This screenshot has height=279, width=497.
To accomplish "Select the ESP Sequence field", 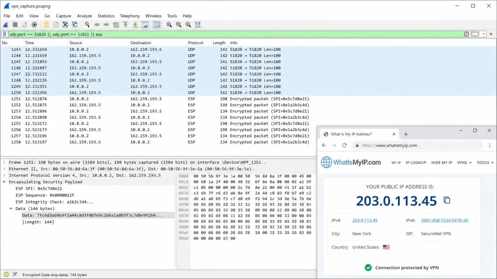I will (45, 195).
